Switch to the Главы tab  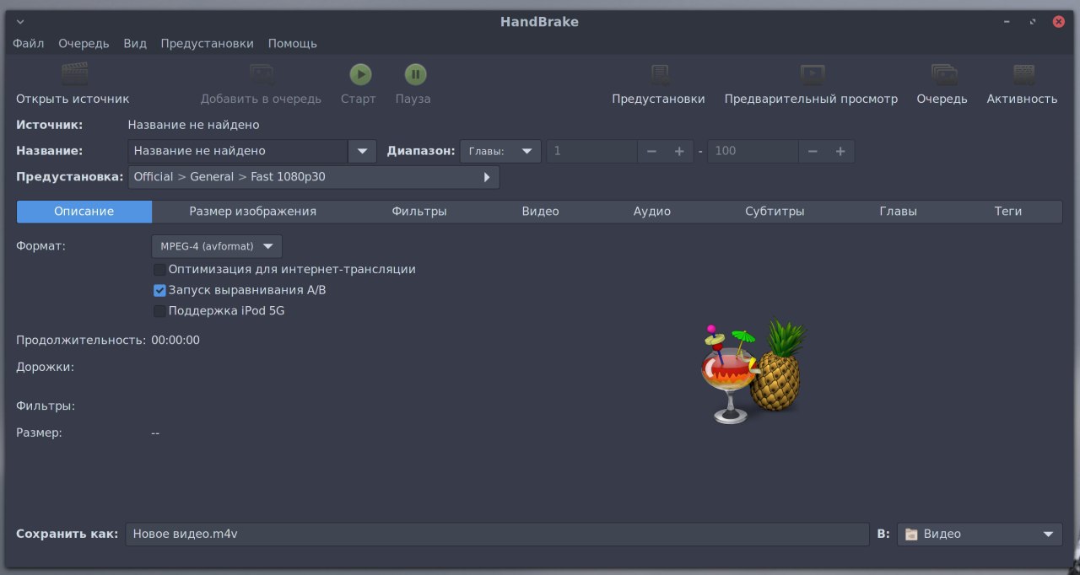click(x=898, y=212)
